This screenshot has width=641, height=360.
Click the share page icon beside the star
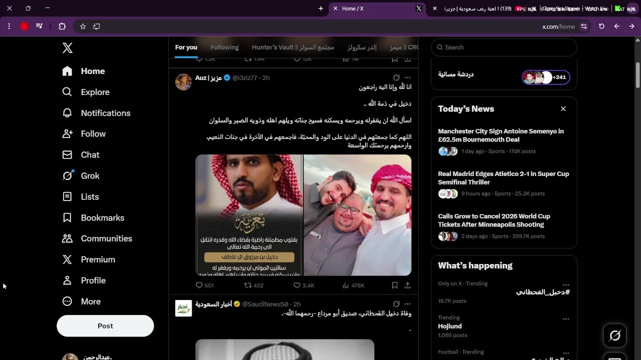click(97, 26)
